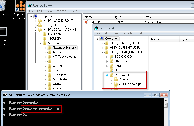Image resolution: width=194 pixels, height=126 pixels.
Task: Click the front Registry Editor title icon
Action: pos(96,28)
